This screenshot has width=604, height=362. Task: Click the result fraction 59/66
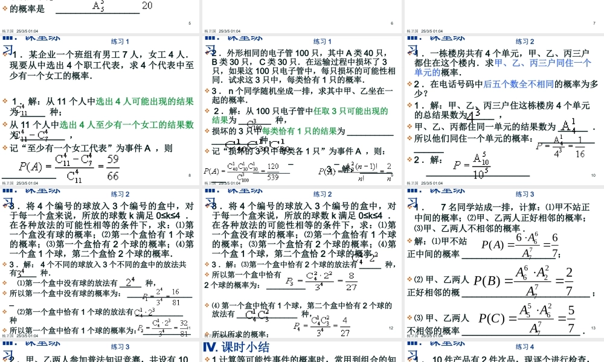coord(113,168)
